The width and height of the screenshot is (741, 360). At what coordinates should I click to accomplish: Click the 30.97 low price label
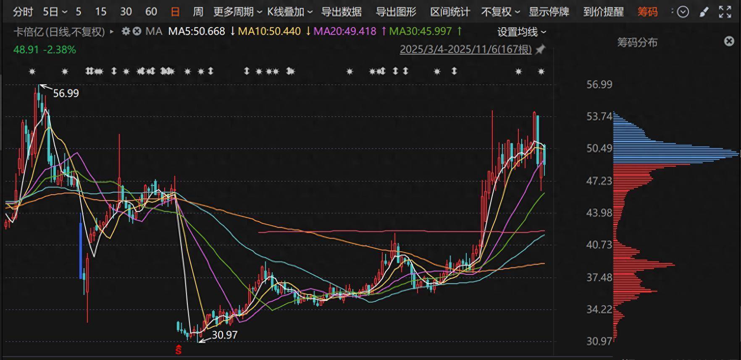(x=225, y=335)
